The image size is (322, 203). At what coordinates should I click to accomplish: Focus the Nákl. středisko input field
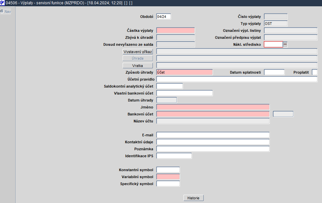pyautogui.click(x=273, y=44)
